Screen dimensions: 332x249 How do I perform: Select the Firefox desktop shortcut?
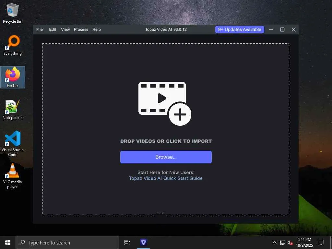(13, 77)
